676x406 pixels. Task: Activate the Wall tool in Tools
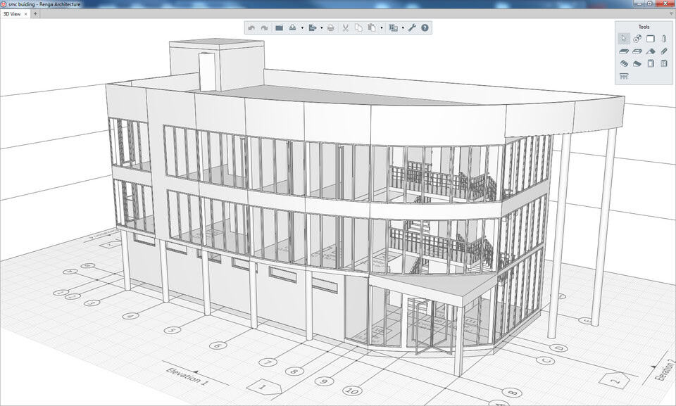(x=651, y=39)
